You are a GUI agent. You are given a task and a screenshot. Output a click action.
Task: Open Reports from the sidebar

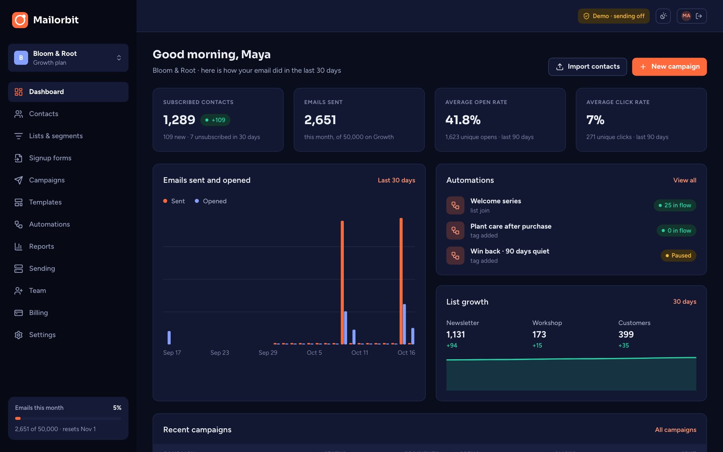68,247
